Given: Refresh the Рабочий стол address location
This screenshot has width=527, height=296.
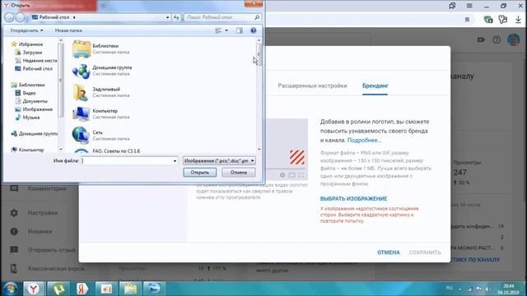Looking at the screenshot, I should [x=176, y=17].
